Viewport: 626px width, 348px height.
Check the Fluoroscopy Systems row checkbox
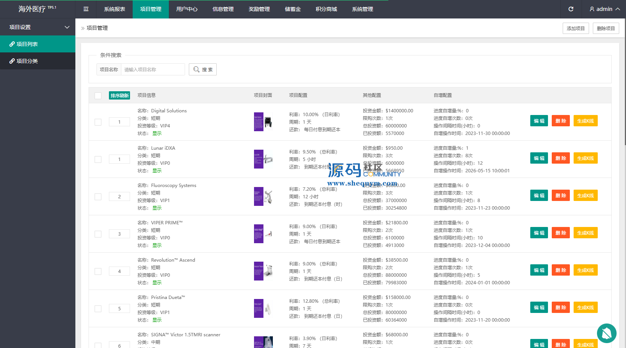98,197
